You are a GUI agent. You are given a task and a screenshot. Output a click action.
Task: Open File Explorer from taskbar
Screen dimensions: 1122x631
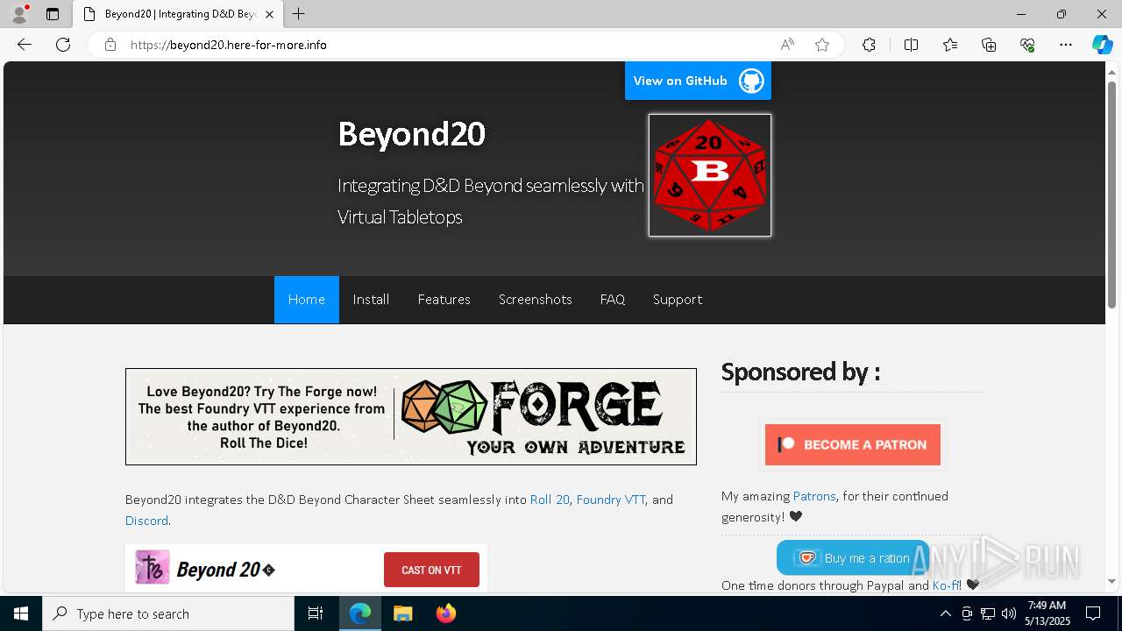(403, 613)
